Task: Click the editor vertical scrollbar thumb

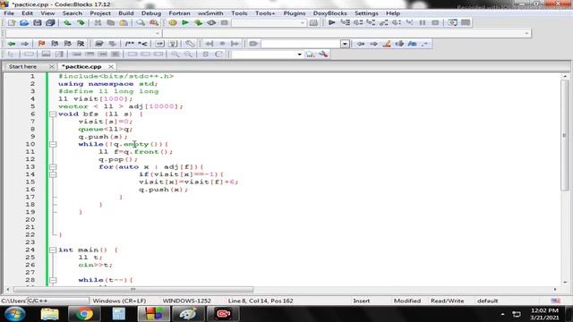Action: click(x=565, y=135)
